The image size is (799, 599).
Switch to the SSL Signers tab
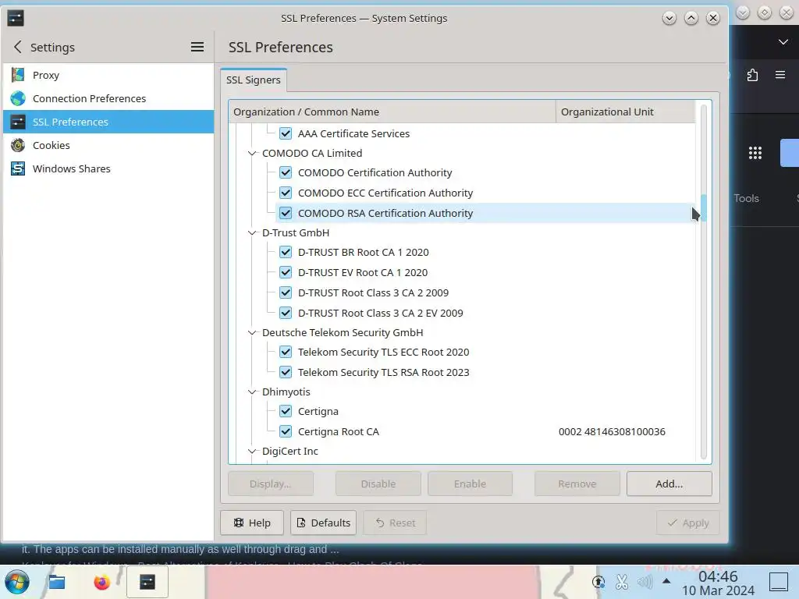pyautogui.click(x=254, y=80)
